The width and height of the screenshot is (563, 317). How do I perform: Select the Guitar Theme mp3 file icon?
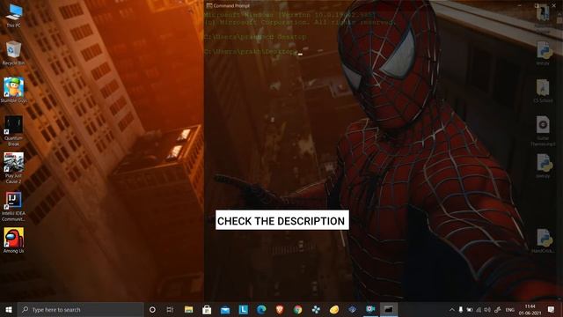click(543, 131)
